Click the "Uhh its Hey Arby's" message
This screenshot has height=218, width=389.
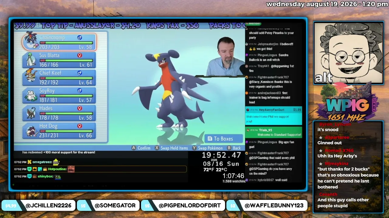(337, 156)
